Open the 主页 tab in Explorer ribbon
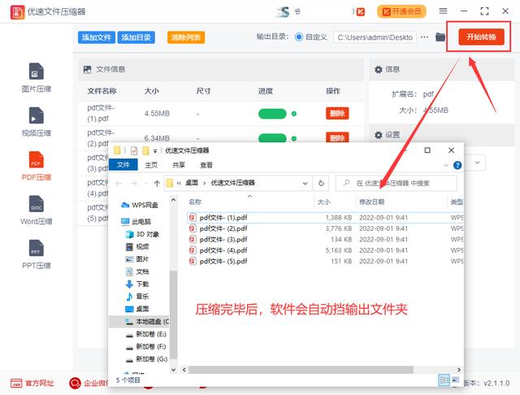This screenshot has height=395, width=520. tap(151, 165)
